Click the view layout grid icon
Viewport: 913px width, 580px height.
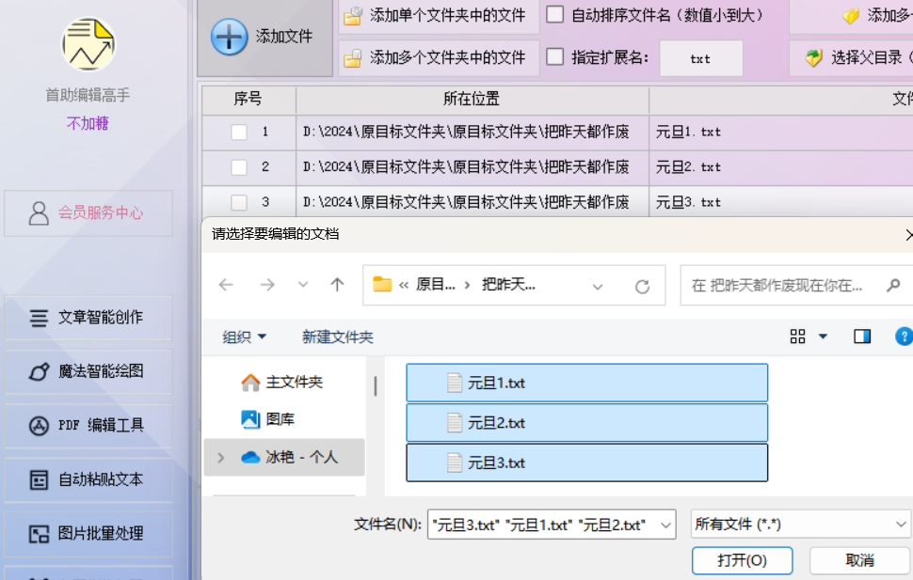point(798,337)
